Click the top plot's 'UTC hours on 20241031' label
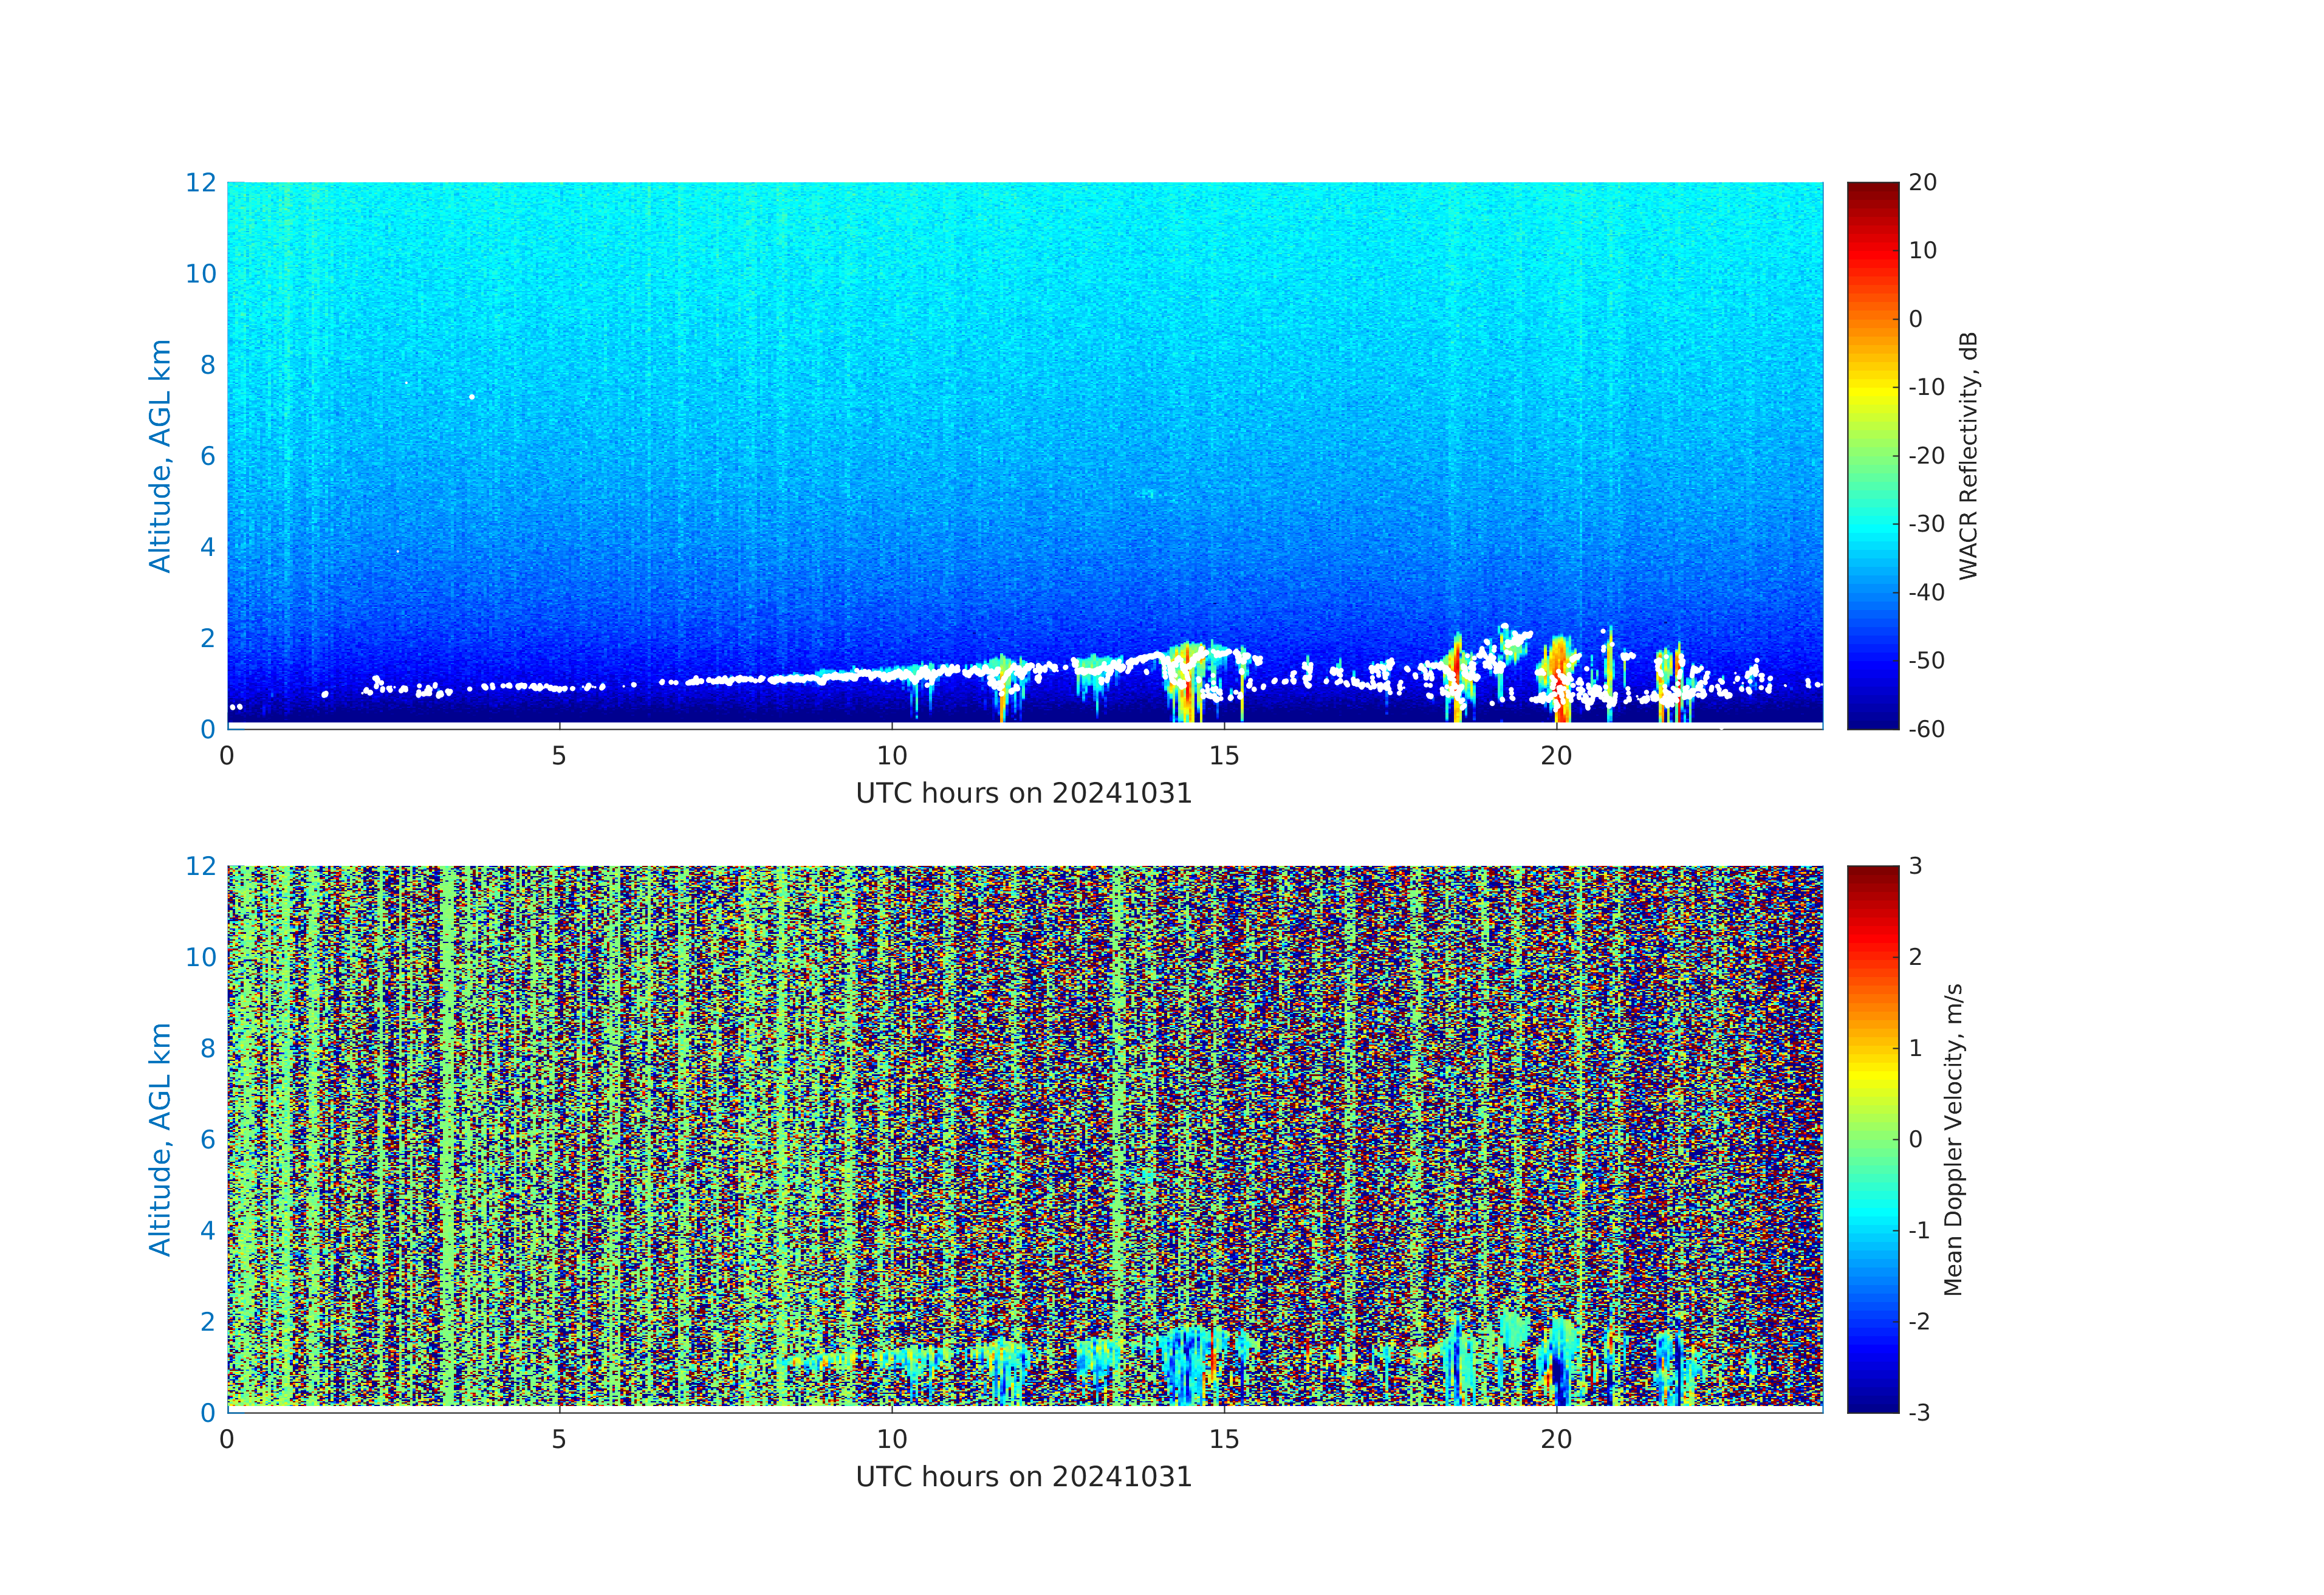2324x1595 pixels. (x=1024, y=793)
